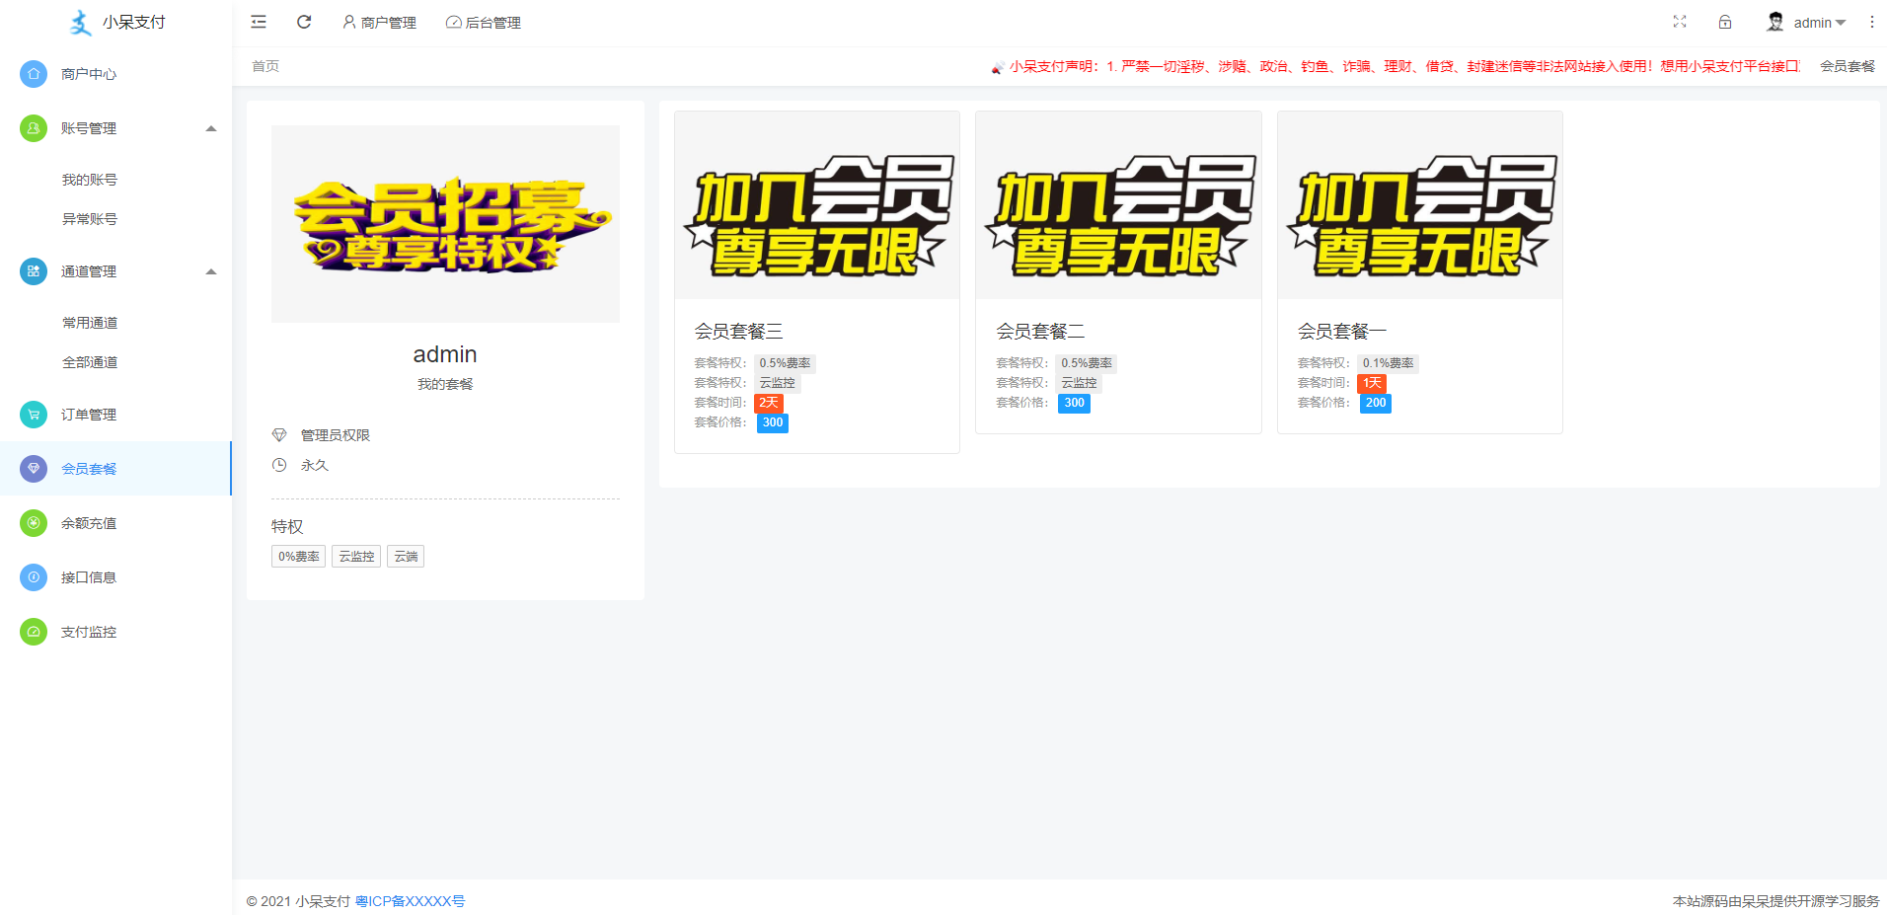
Task: 进入异常账号页面
Action: [x=89, y=218]
